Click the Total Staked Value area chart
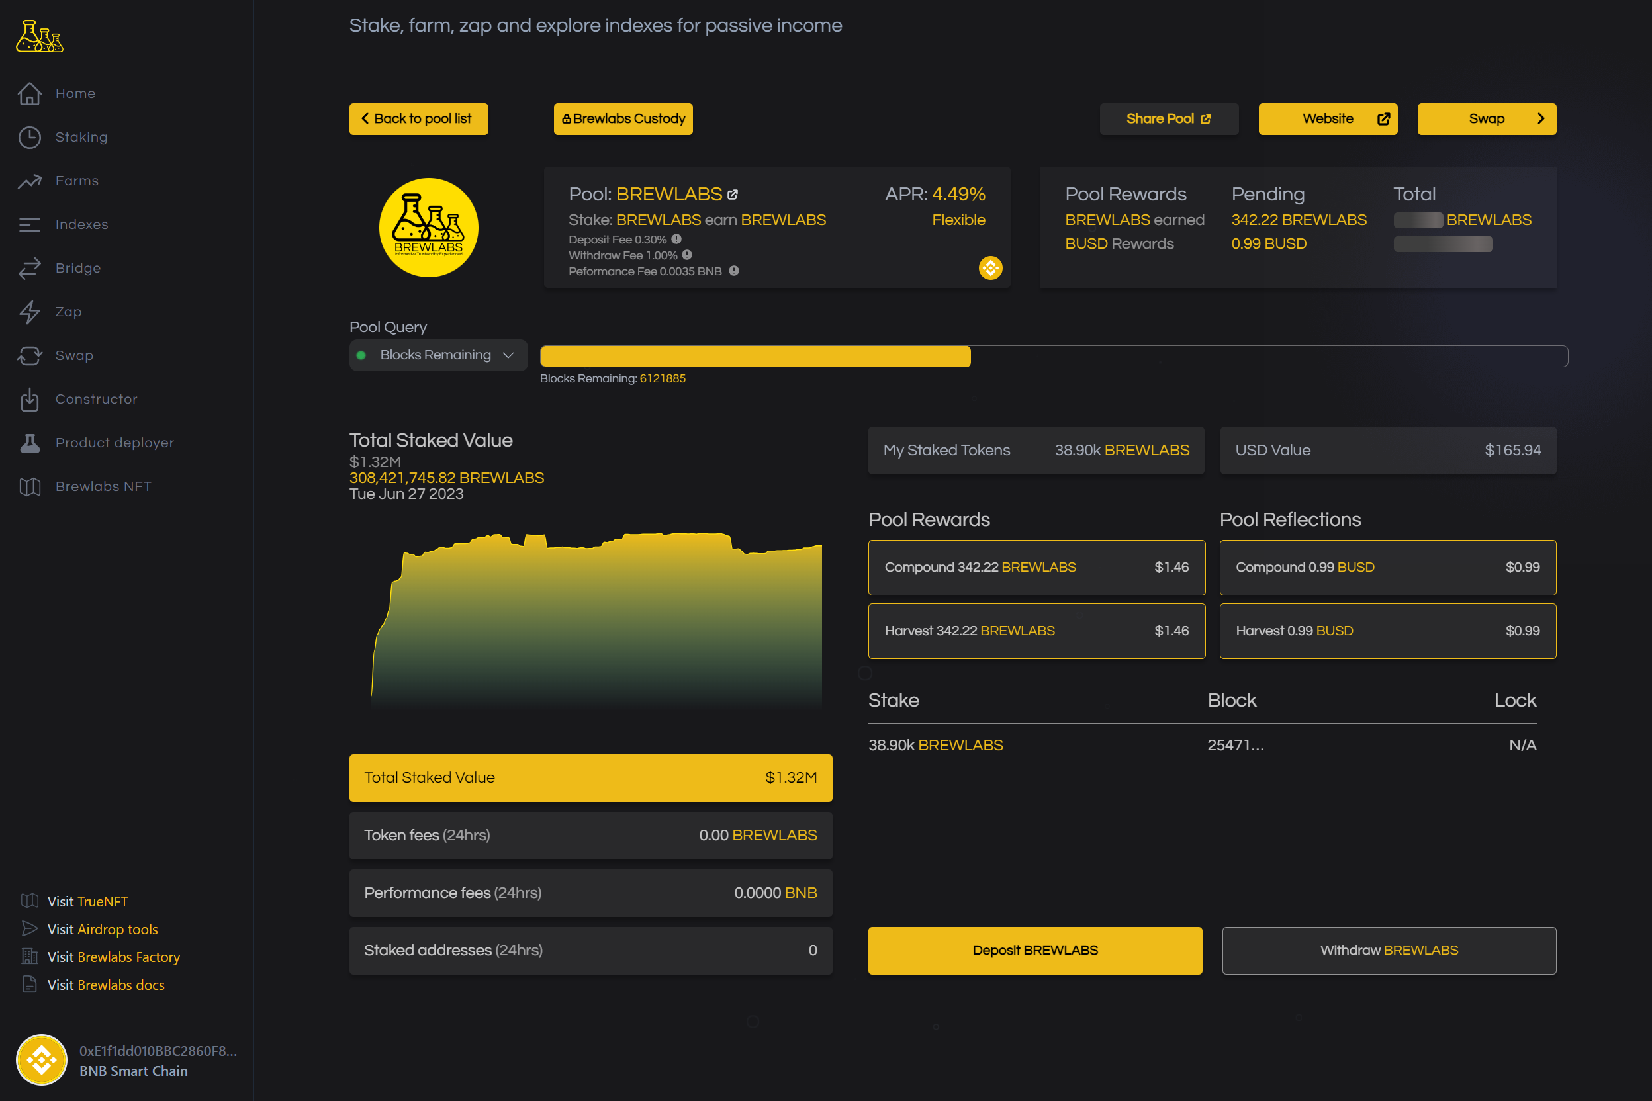The width and height of the screenshot is (1652, 1101). [596, 621]
